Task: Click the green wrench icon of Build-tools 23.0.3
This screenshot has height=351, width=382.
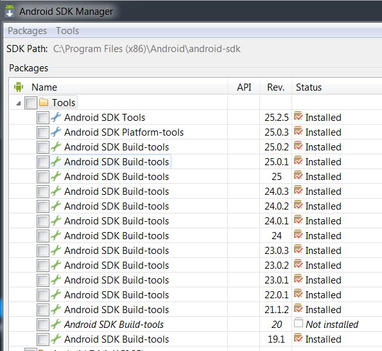Action: (x=56, y=250)
